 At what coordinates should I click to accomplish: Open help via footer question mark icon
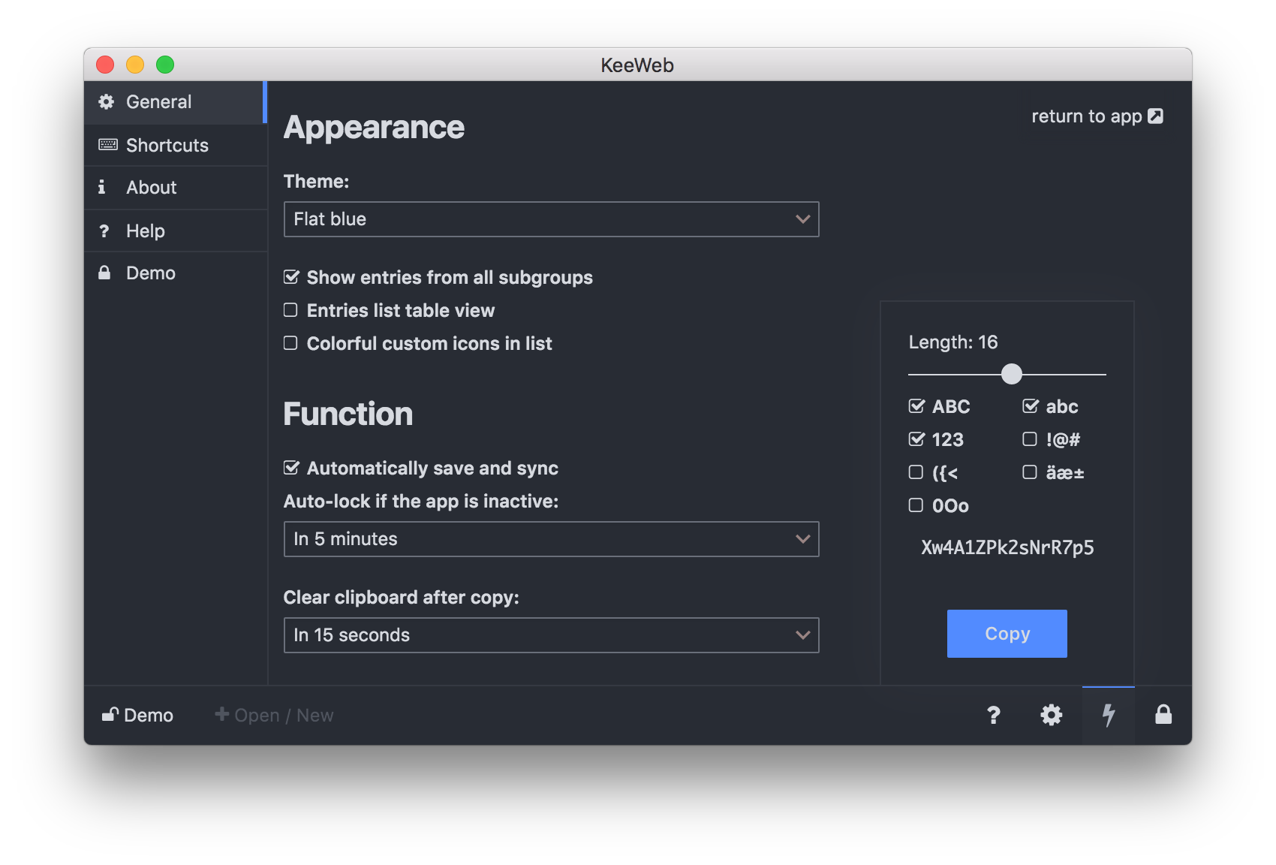pyautogui.click(x=994, y=715)
